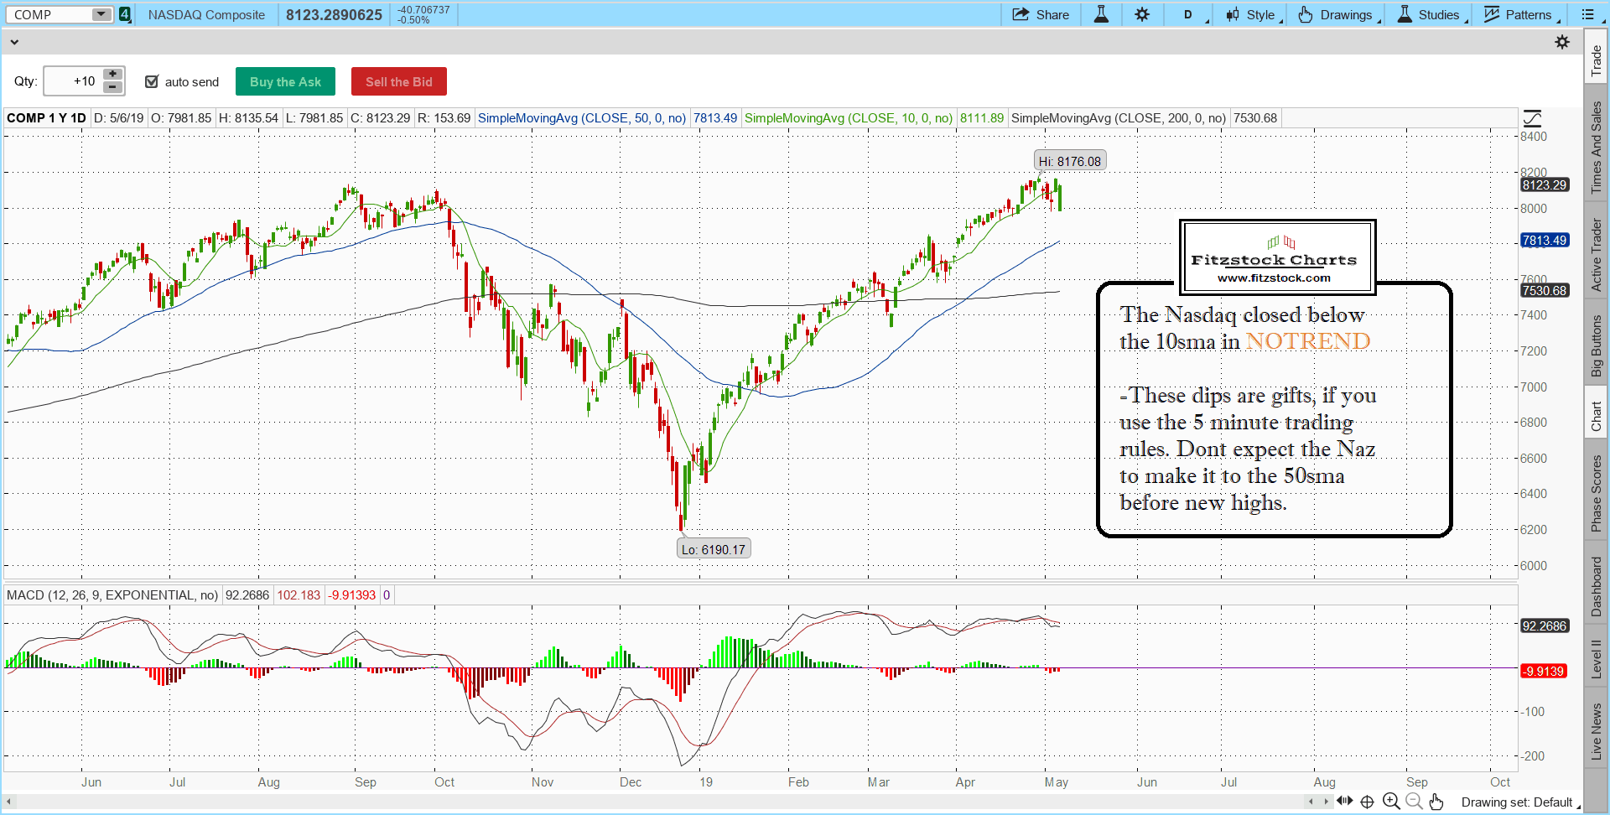
Task: Open the COMP symbol dropdown
Action: (101, 14)
